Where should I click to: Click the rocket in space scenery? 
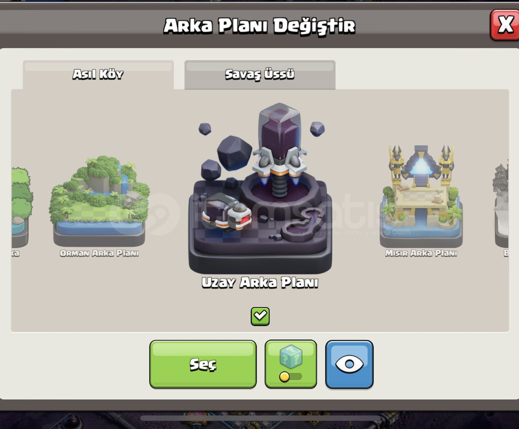(280, 149)
